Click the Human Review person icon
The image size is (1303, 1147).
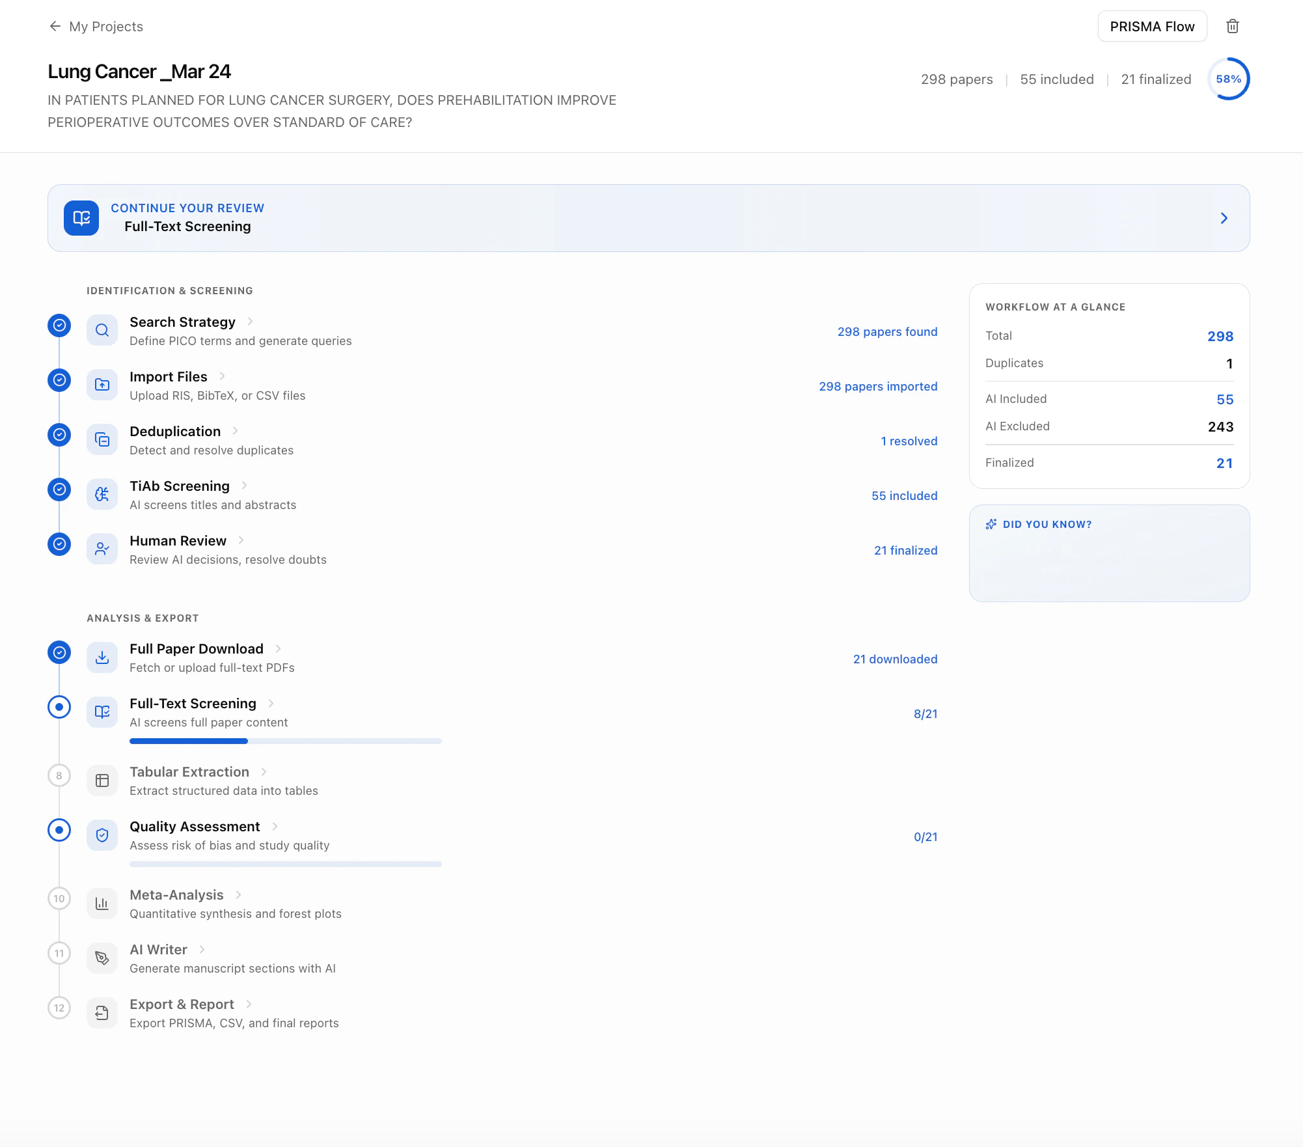coord(102,549)
